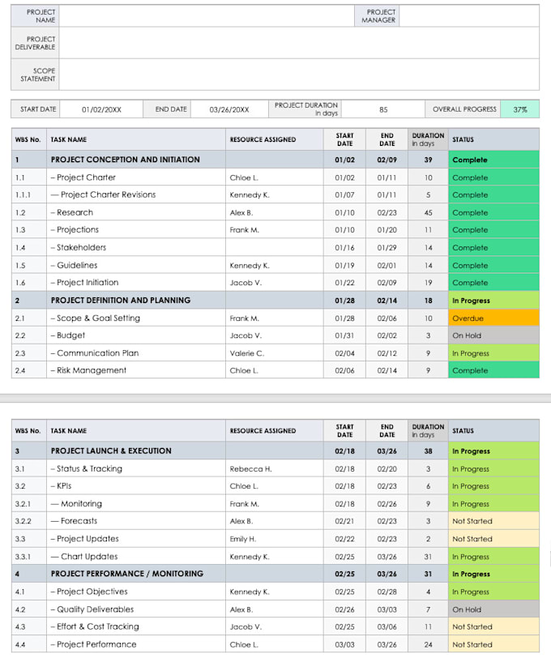Select WBS number 3.2.1
This screenshot has height=671, width=551.
(x=23, y=504)
